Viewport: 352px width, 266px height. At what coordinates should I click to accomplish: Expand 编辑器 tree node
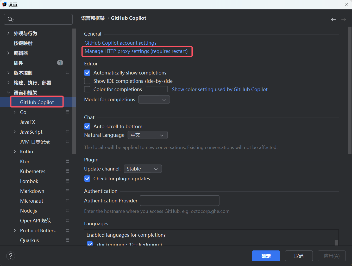(x=9, y=53)
